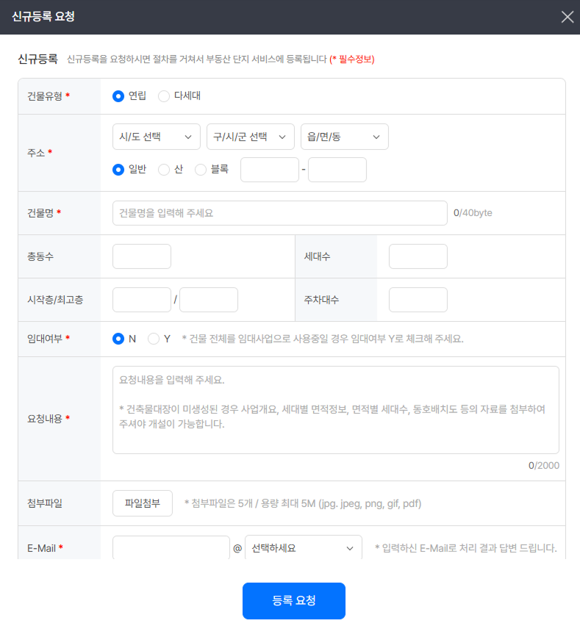
Task: Click the 건물 전체를 임대사업으로 note text
Action: tap(323, 339)
